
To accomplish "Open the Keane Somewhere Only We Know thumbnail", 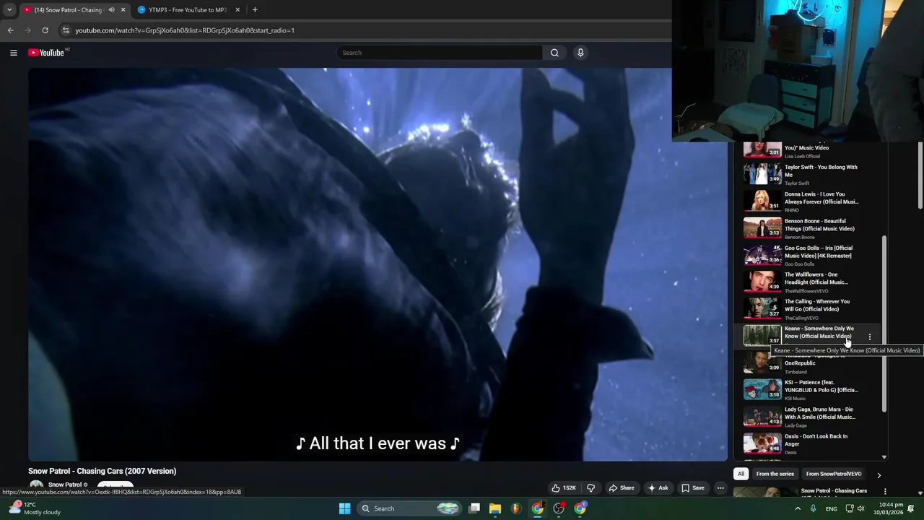I will [x=762, y=335].
